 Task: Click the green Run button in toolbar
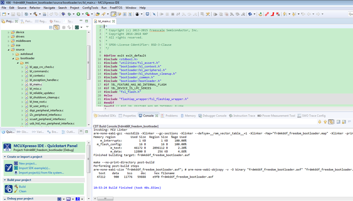pyautogui.click(x=78, y=14)
